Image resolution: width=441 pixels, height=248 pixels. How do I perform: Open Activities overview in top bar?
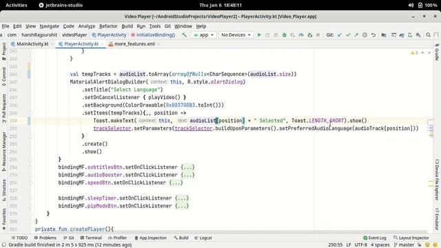(x=17, y=5)
